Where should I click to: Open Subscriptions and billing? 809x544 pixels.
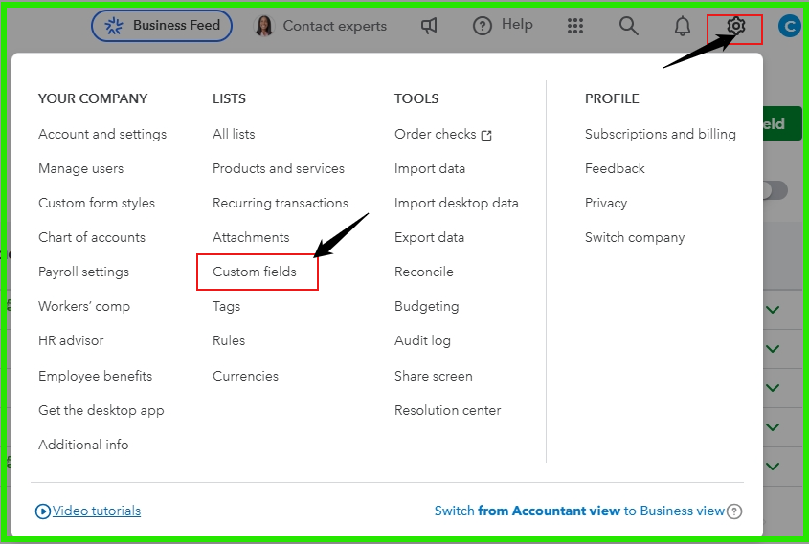tap(660, 134)
